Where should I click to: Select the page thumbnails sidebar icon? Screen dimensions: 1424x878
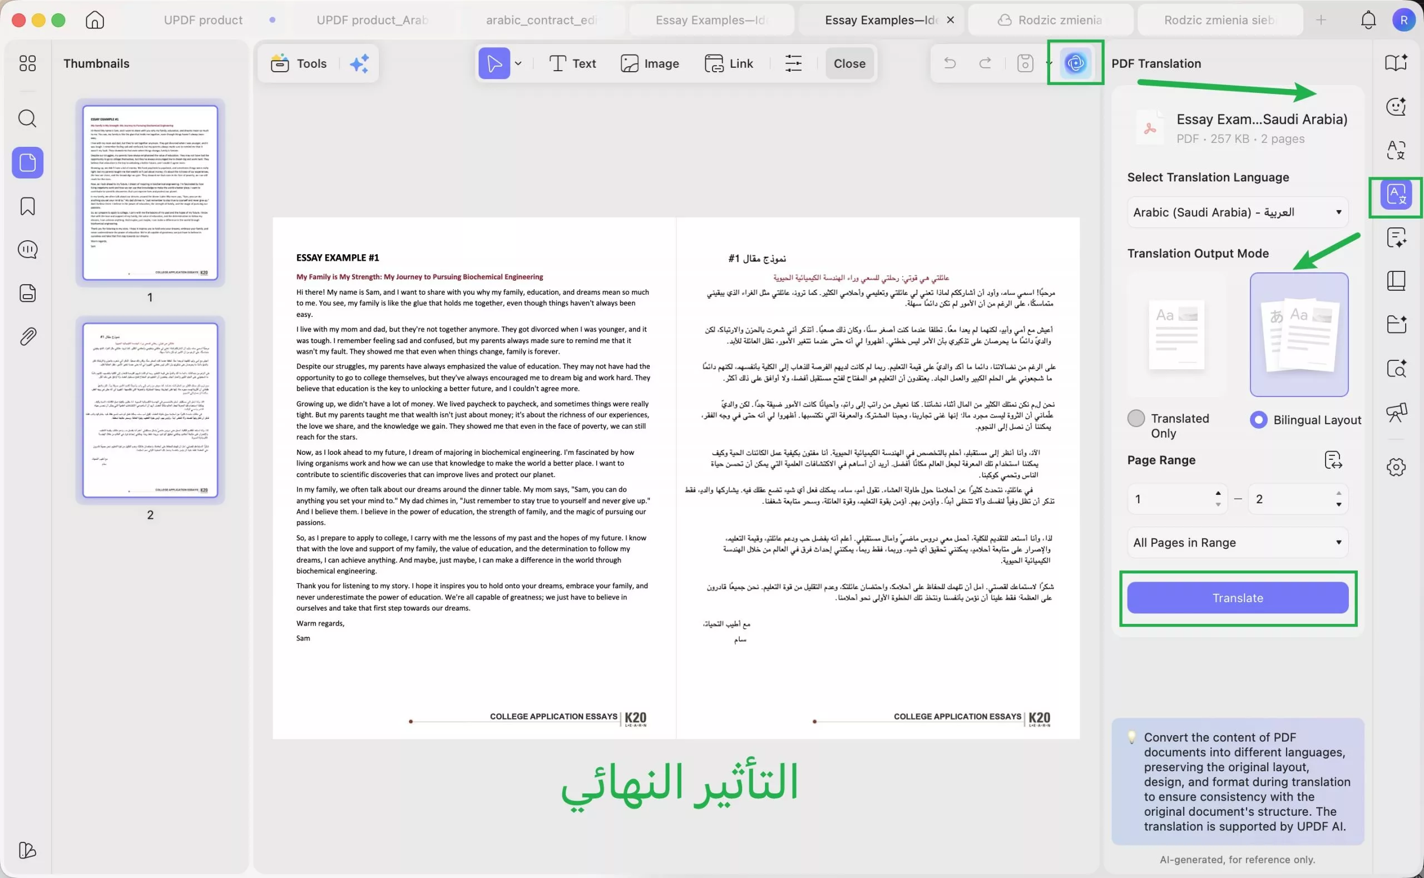tap(27, 162)
